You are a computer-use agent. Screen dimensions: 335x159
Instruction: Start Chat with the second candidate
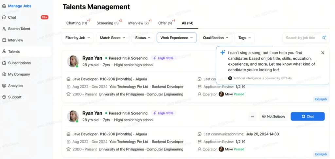(308, 116)
